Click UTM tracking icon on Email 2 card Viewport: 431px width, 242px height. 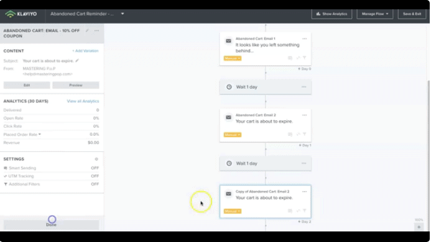(x=298, y=135)
